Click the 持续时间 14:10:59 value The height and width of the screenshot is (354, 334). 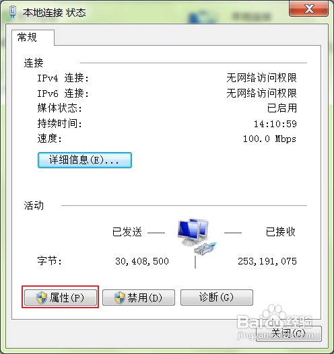click(x=275, y=124)
